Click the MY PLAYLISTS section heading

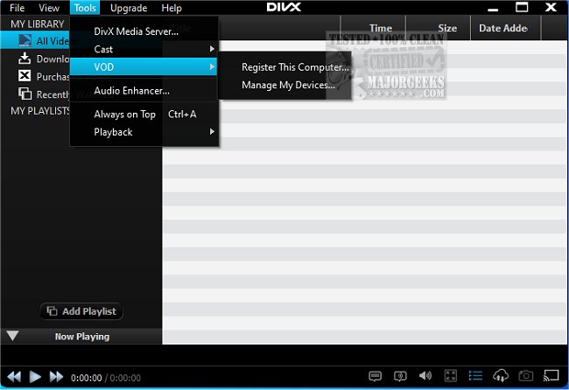[40, 110]
